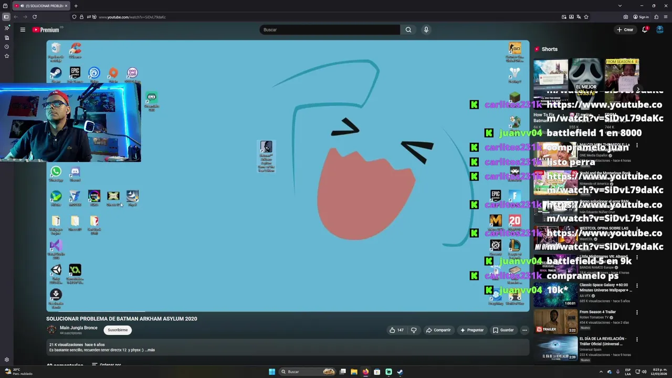Viewport: 672px width, 378px height.
Task: Switch input language via ESP LAA indicator
Action: coord(628,372)
